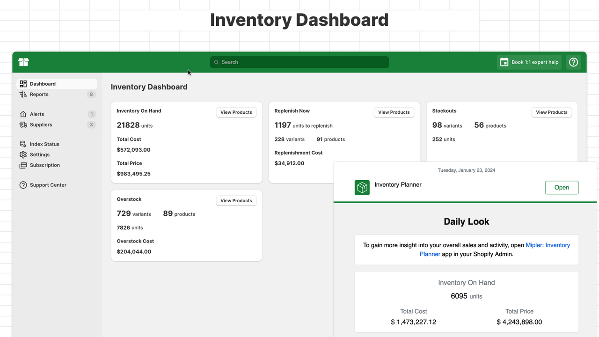The width and height of the screenshot is (599, 337).
Task: Click the Index Status database icon
Action: pos(23,144)
